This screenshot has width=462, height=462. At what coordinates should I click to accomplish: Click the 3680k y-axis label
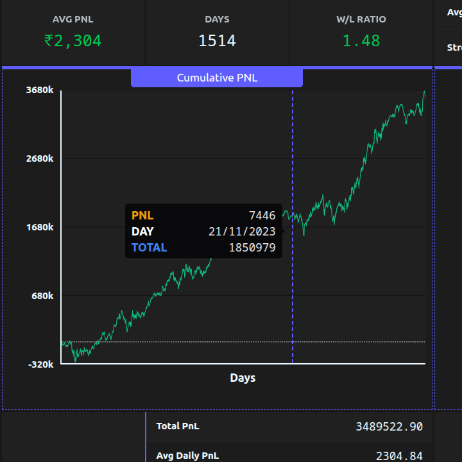tap(40, 90)
